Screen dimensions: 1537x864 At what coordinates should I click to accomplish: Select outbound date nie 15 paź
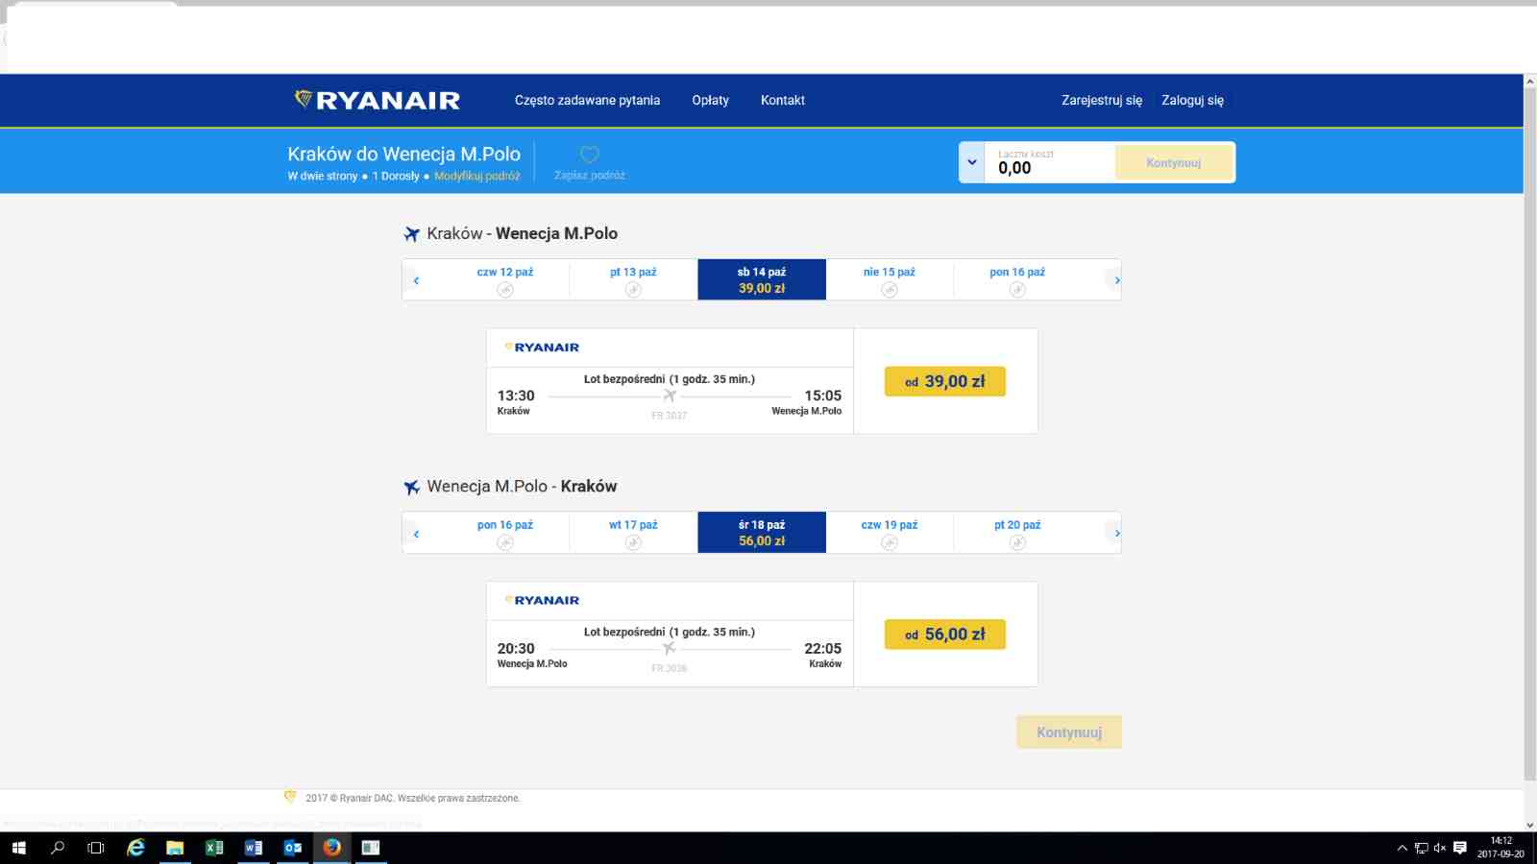pyautogui.click(x=890, y=279)
